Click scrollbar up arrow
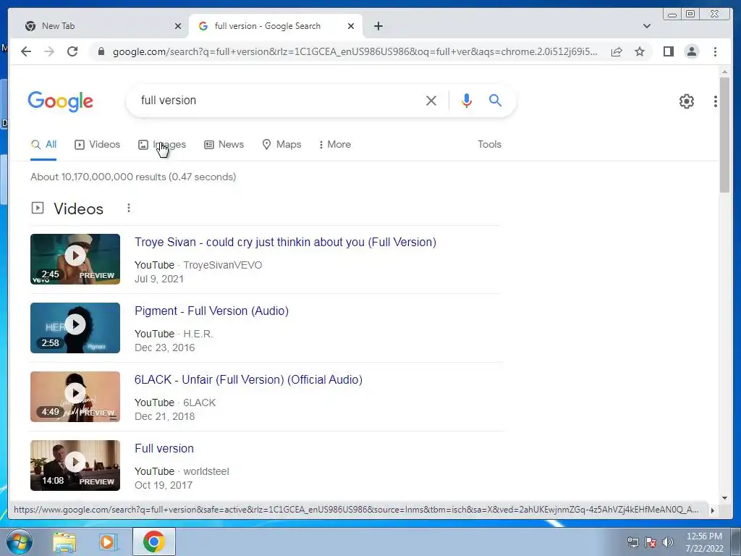This screenshot has height=556, width=741. [x=724, y=72]
